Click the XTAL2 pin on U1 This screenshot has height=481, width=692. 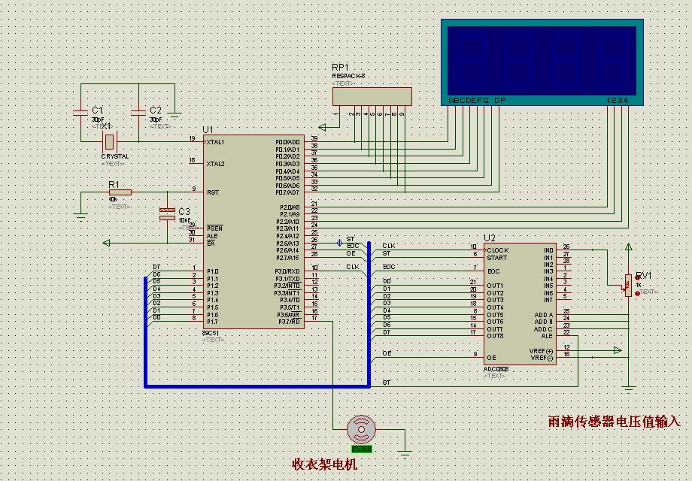(x=215, y=164)
